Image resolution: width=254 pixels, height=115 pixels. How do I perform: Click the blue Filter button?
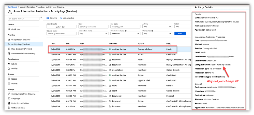(x=180, y=34)
